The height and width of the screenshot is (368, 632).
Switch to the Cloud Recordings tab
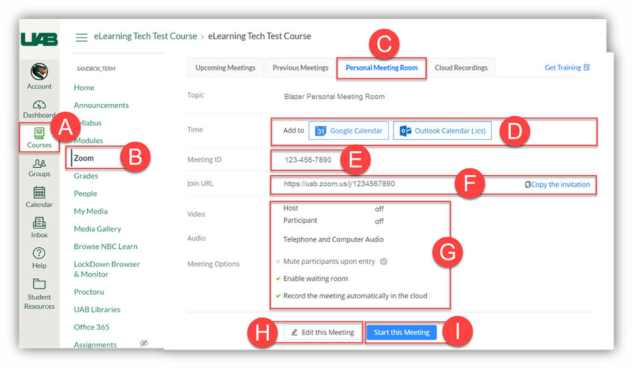point(461,68)
